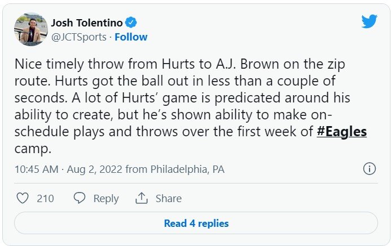Follow the JCTSports account
The height and width of the screenshot is (246, 391).
tap(131, 37)
